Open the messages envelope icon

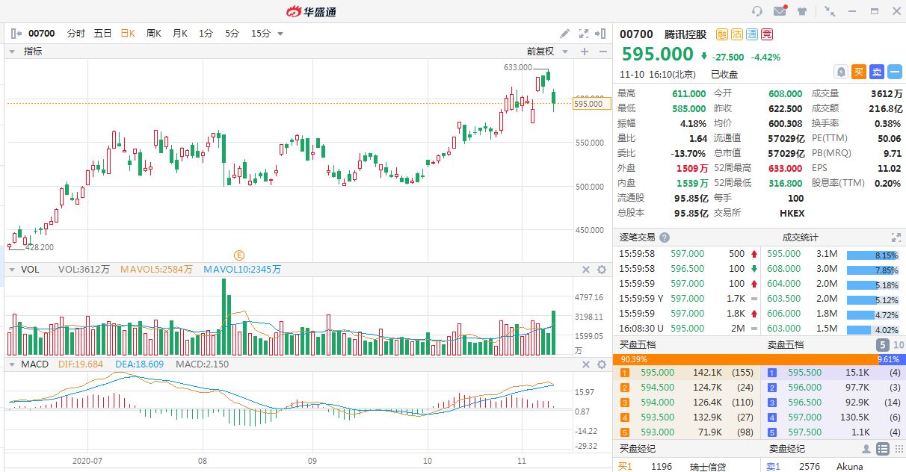780,11
